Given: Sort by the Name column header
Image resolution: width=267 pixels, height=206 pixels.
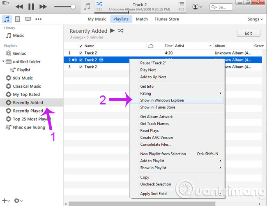Looking at the screenshot, I should [89, 46].
